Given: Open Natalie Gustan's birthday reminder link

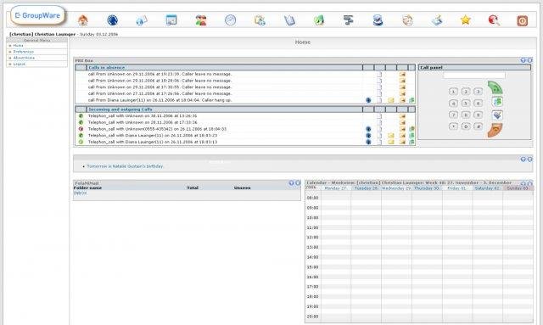Looking at the screenshot, I should 125,166.
